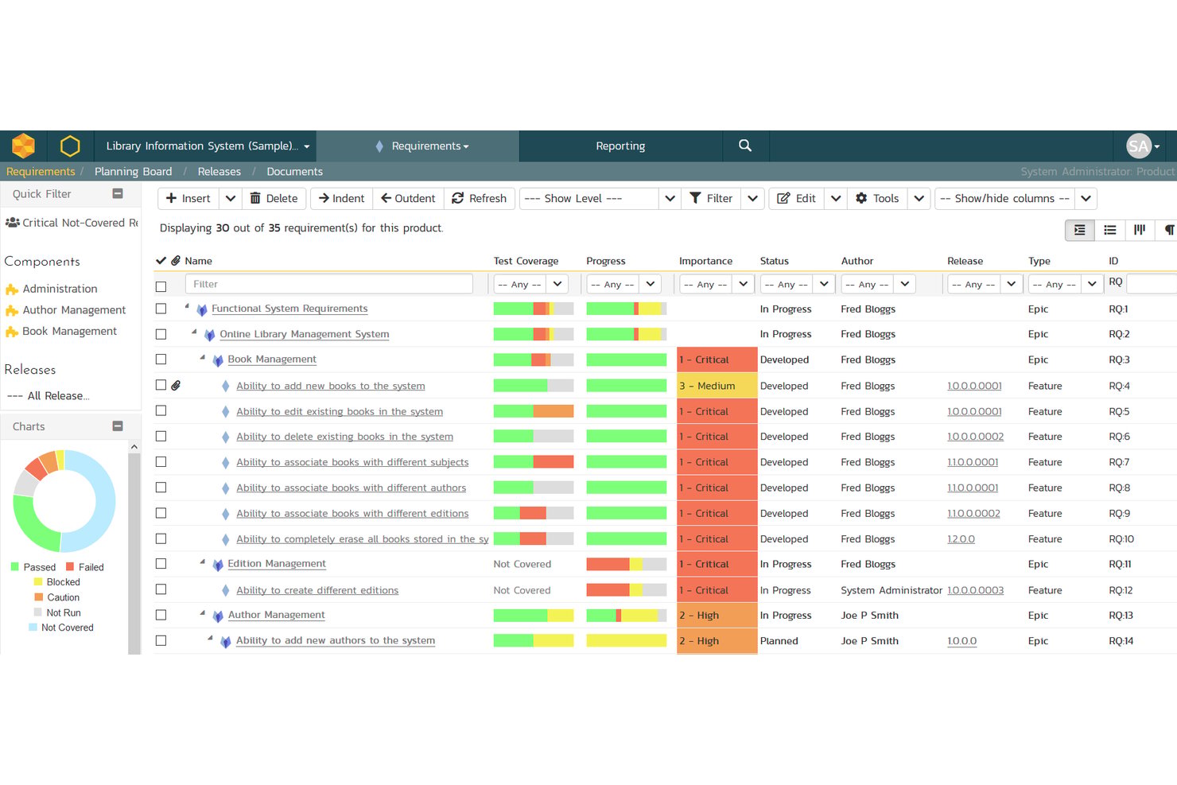Open the global search magnifier
Image resolution: width=1177 pixels, height=785 pixels.
tap(745, 146)
